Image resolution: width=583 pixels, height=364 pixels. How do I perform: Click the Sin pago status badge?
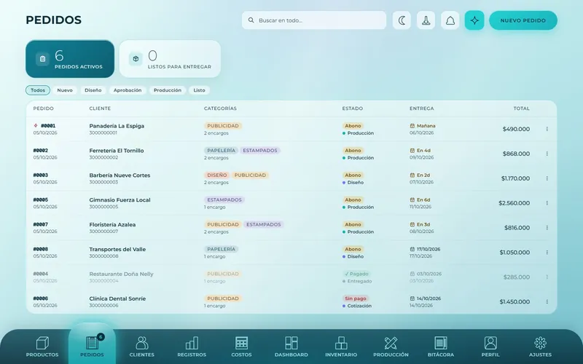pos(356,298)
